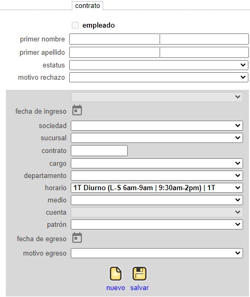Focus the contrato number input field
Image resolution: width=250 pixels, height=297 pixels.
click(99, 150)
